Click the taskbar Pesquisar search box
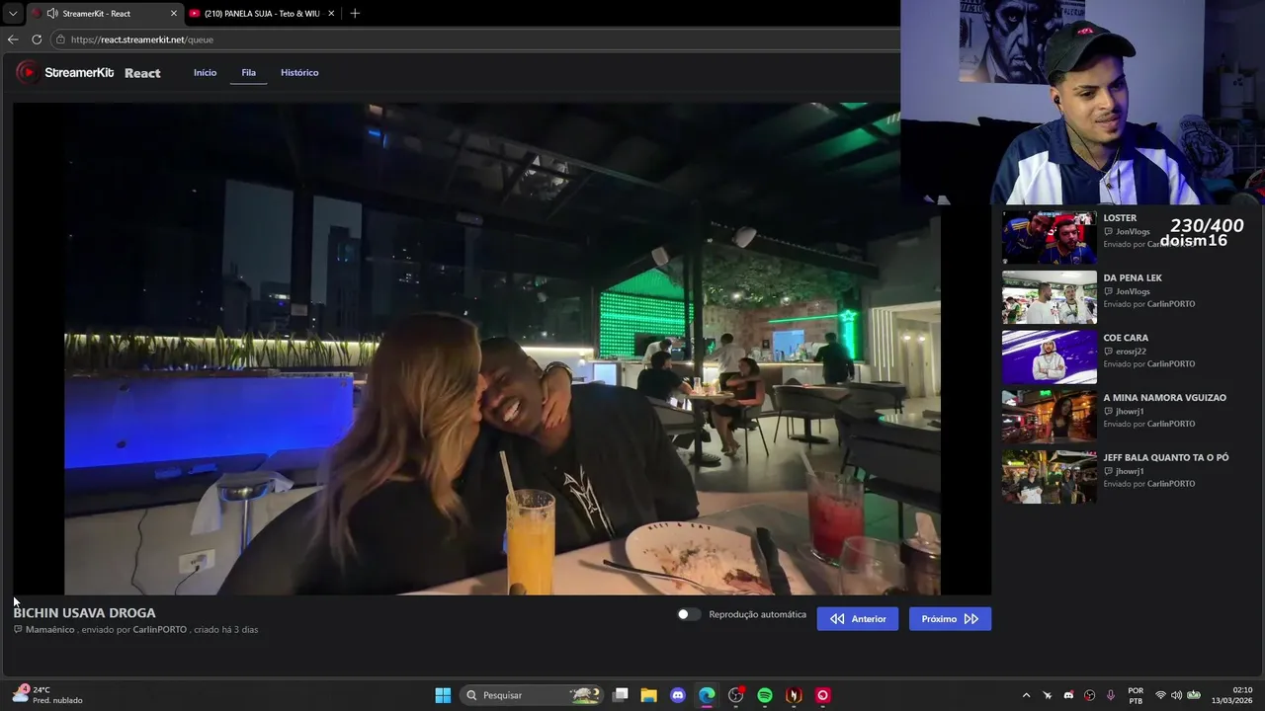This screenshot has height=711, width=1265. tap(534, 695)
